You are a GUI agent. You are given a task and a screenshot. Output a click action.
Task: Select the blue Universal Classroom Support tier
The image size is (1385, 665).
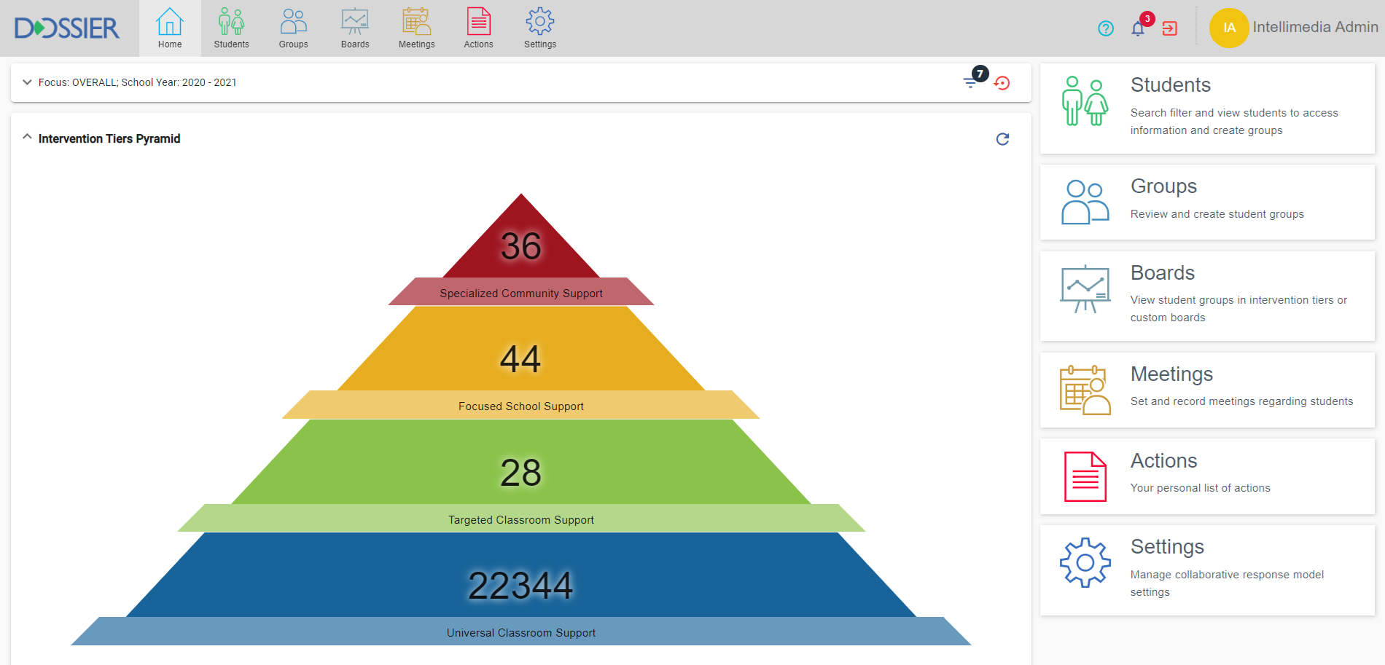pyautogui.click(x=520, y=585)
